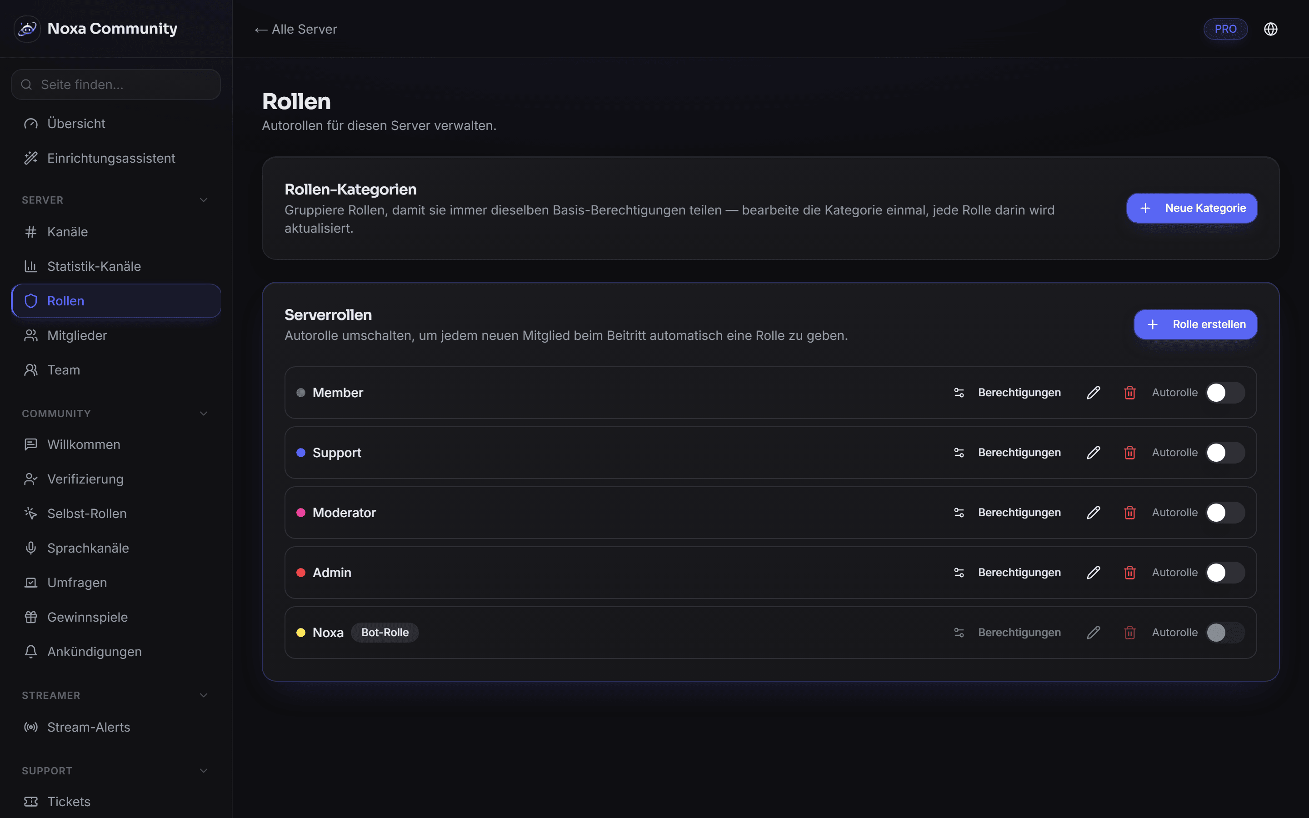Screen dimensions: 1309x818
Task: Delete the Member role via trash icon
Action: [1129, 393]
